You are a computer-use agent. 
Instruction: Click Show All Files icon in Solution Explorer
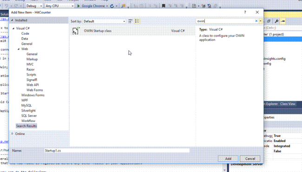(269, 21)
